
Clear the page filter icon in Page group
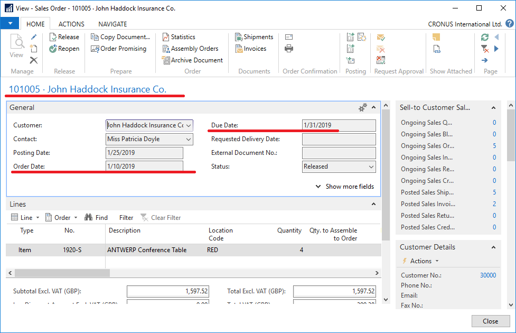coord(485,49)
